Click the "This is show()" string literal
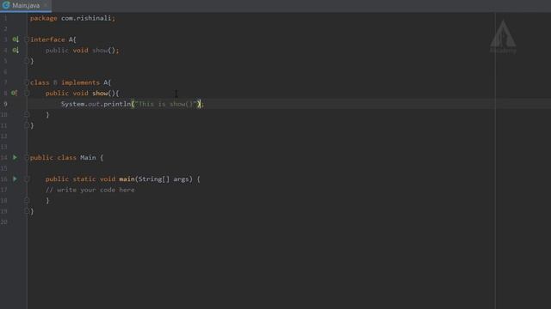The width and height of the screenshot is (551, 309). tap(166, 104)
